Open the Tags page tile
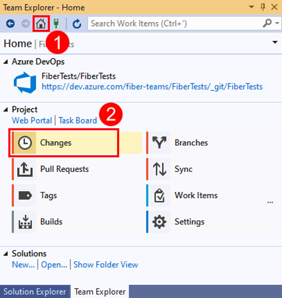Viewport: 282px width, 298px height. [77, 195]
